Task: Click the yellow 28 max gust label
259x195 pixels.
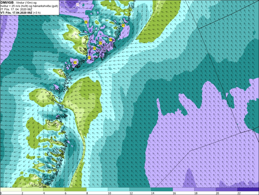Action: tap(100, 43)
